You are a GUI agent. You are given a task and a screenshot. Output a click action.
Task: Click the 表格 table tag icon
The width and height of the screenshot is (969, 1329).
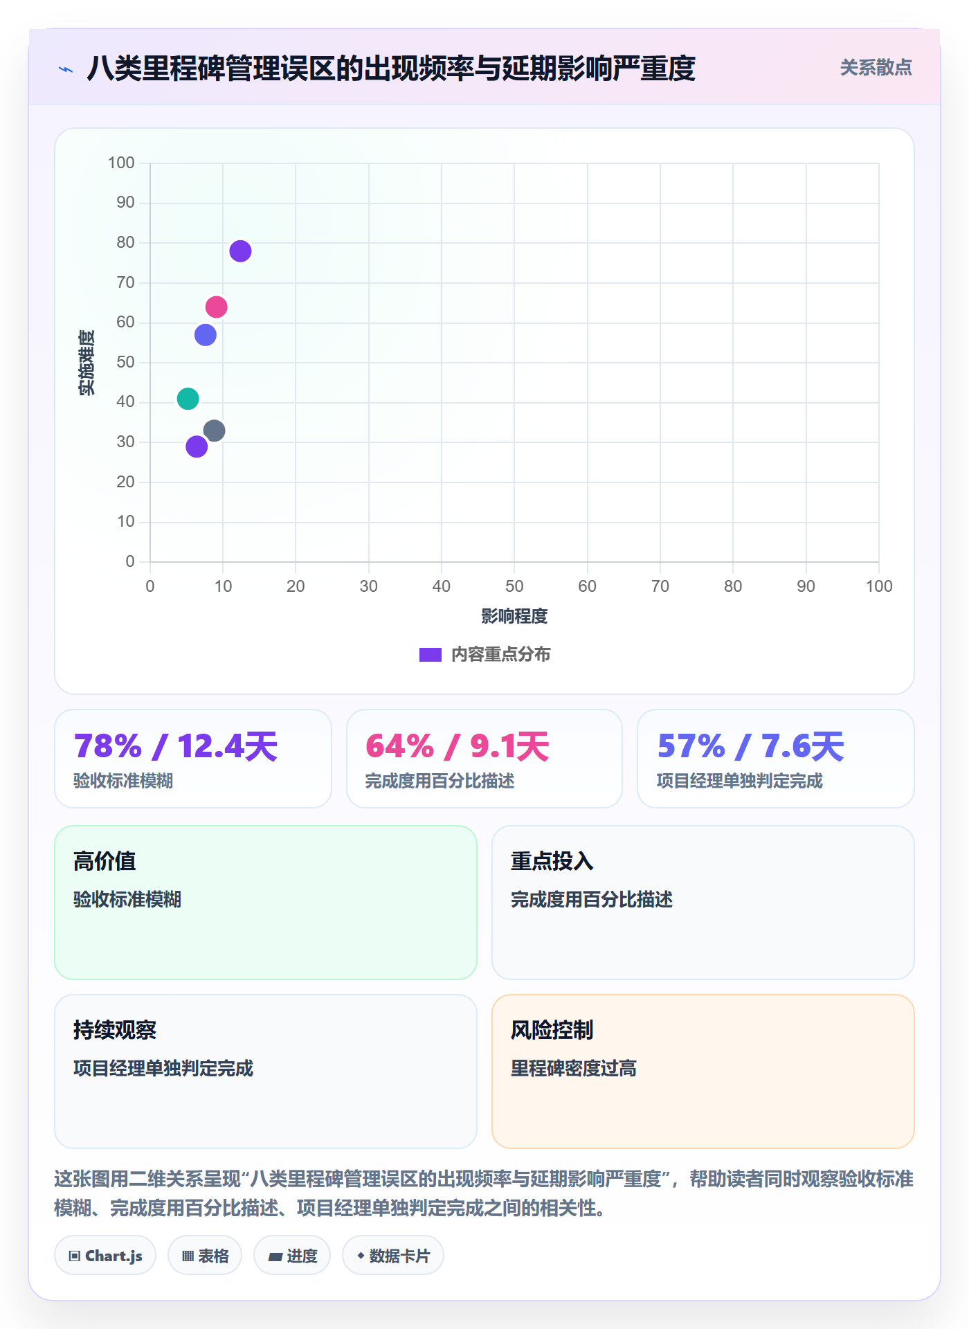click(x=188, y=1256)
